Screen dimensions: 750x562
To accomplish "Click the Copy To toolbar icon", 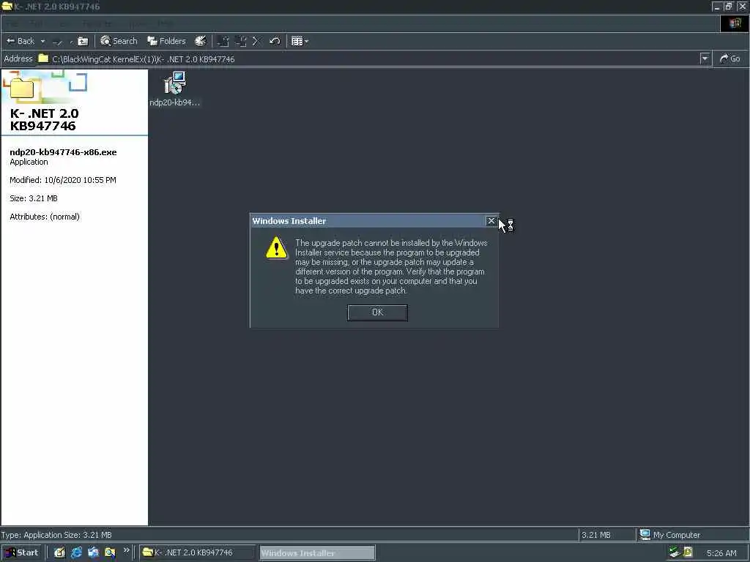I will pyautogui.click(x=240, y=41).
